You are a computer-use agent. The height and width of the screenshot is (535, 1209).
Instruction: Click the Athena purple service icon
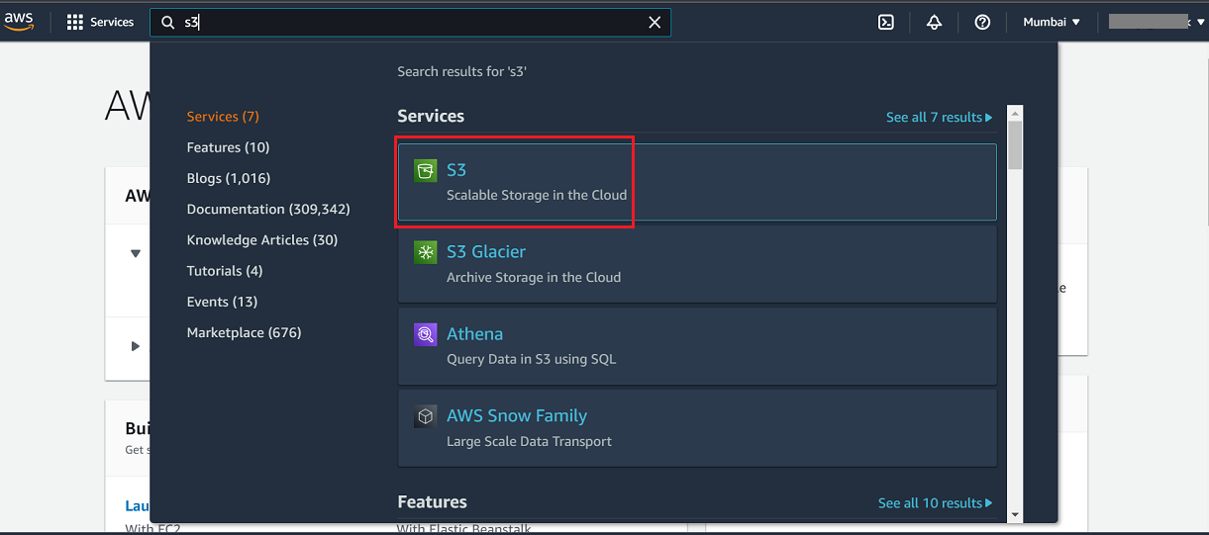point(425,334)
